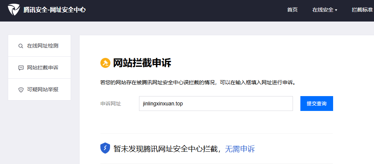Select 可疑网站举报 in the sidebar

[x=39, y=89]
